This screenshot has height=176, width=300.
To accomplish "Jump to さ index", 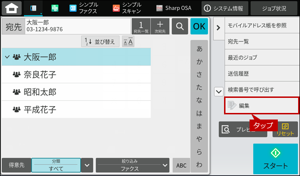I will 199,74.
